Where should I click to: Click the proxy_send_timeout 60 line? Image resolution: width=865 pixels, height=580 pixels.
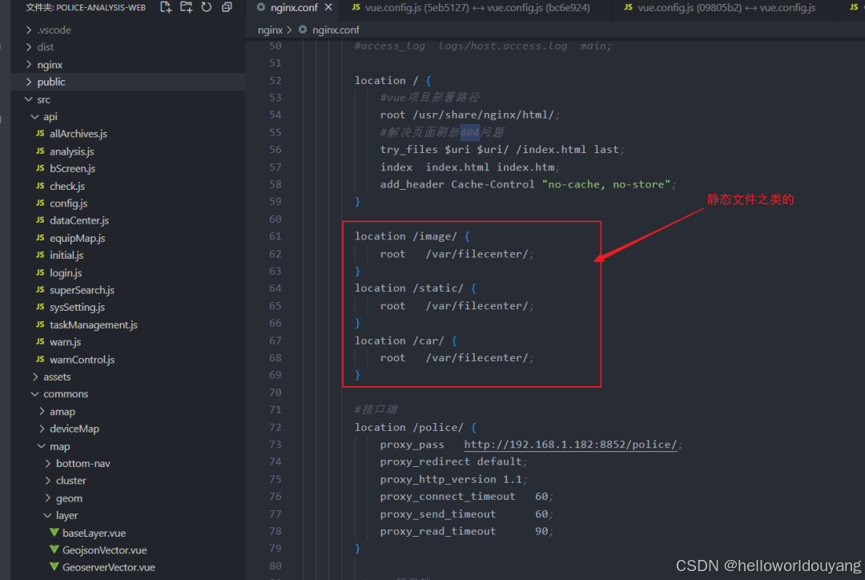pyautogui.click(x=467, y=514)
